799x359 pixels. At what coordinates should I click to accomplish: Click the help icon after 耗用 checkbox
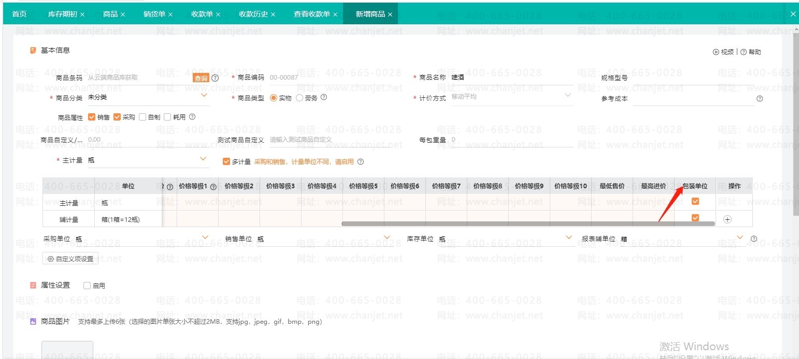(192, 117)
